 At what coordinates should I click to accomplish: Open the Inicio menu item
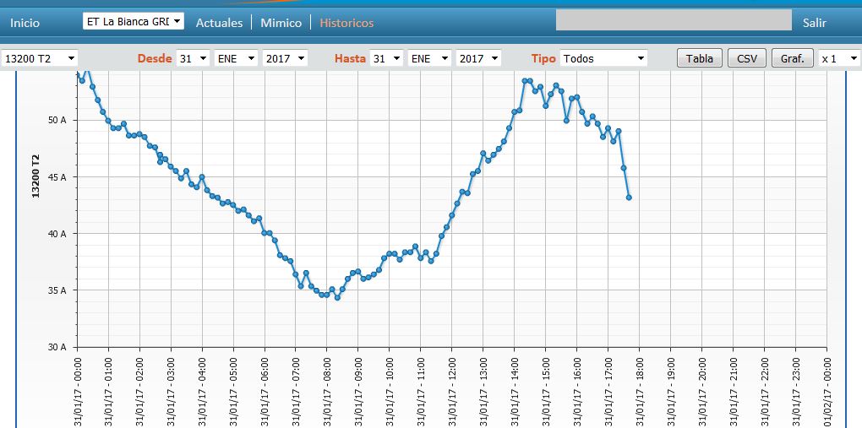(25, 23)
